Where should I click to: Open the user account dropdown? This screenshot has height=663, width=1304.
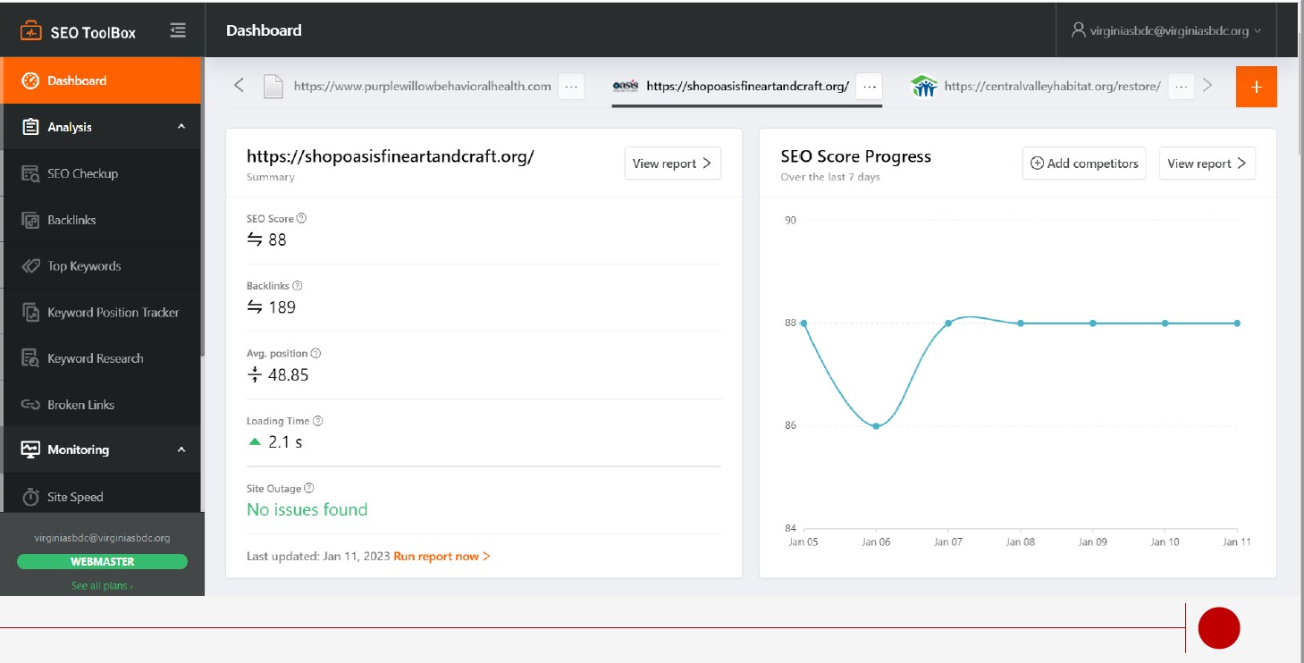pyautogui.click(x=1166, y=30)
